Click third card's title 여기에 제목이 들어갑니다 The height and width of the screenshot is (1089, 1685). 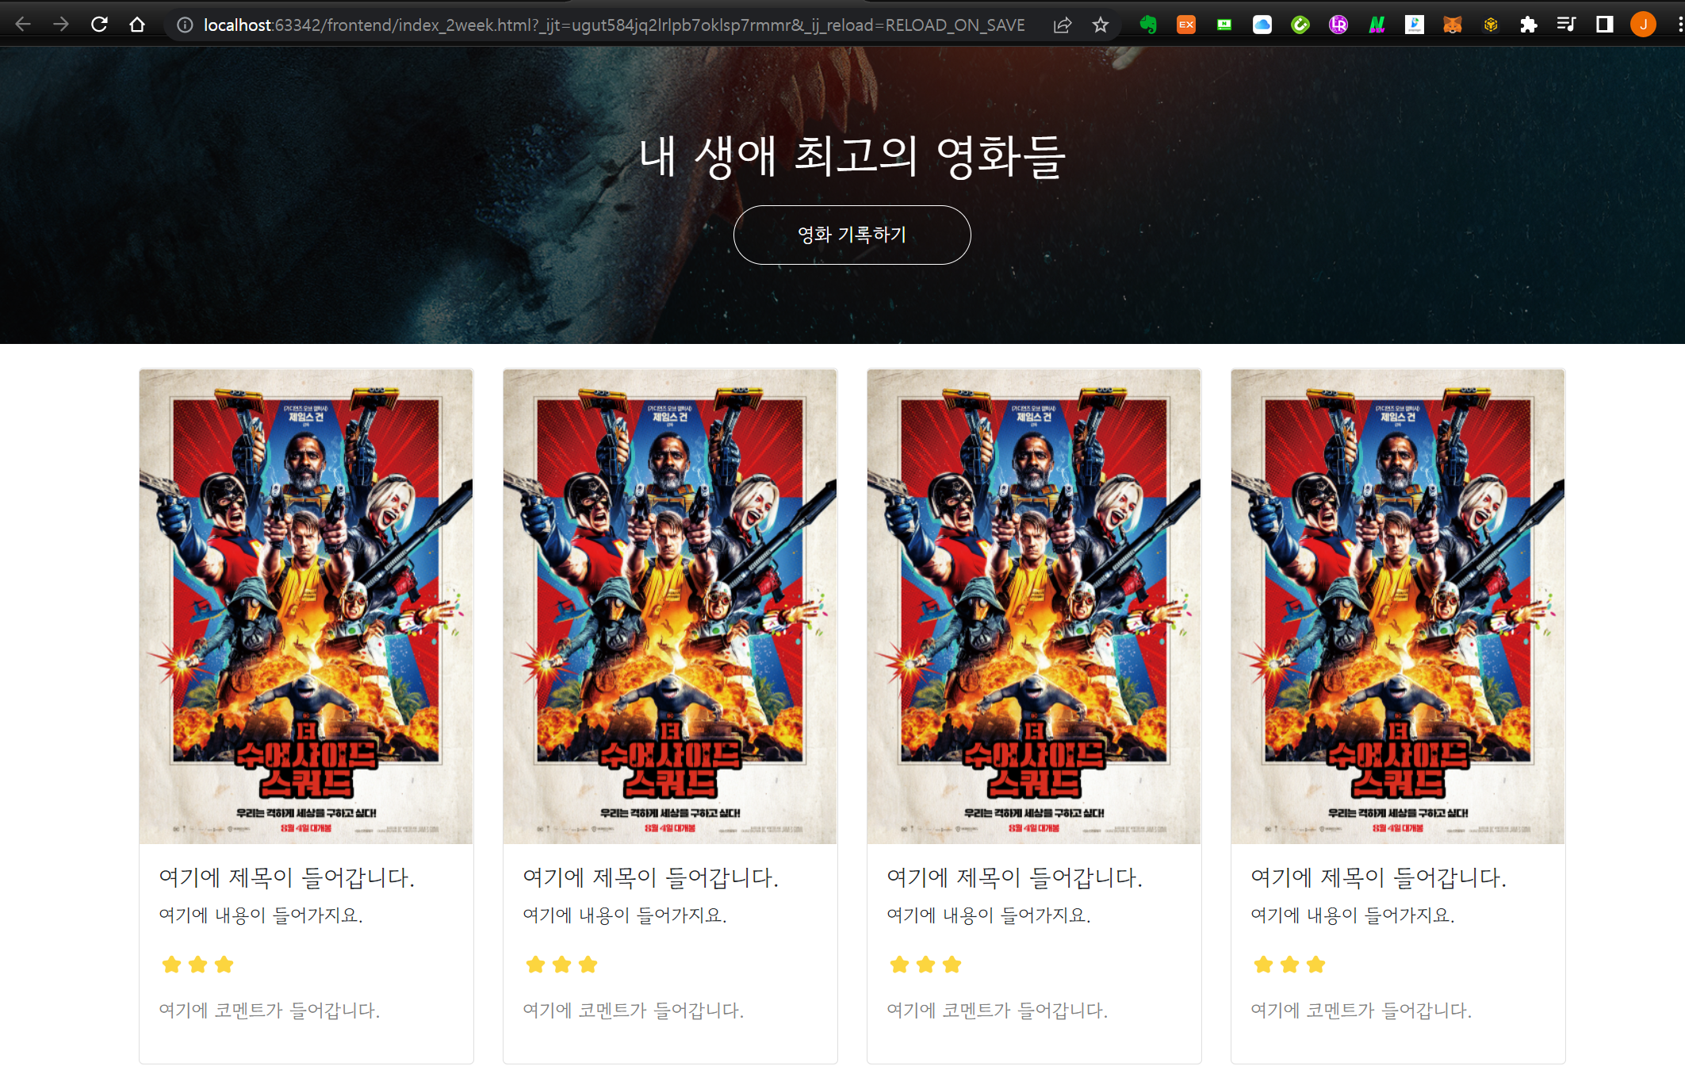tap(1014, 877)
